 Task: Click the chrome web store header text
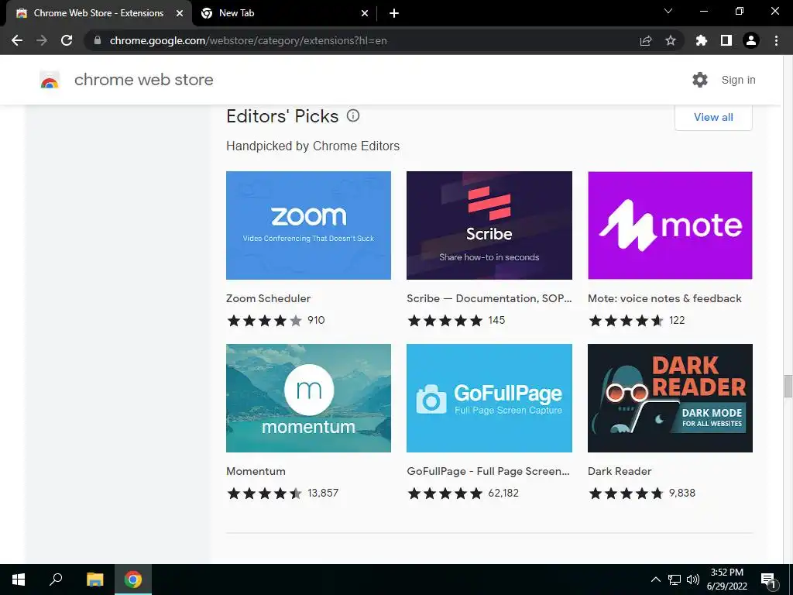point(143,80)
